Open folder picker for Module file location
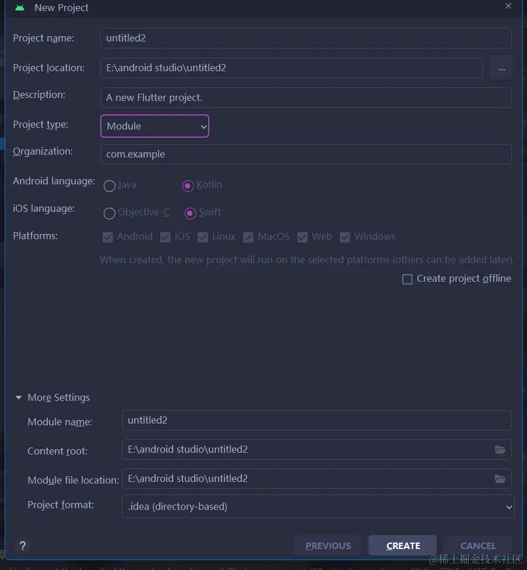This screenshot has width=527, height=570. click(x=500, y=478)
